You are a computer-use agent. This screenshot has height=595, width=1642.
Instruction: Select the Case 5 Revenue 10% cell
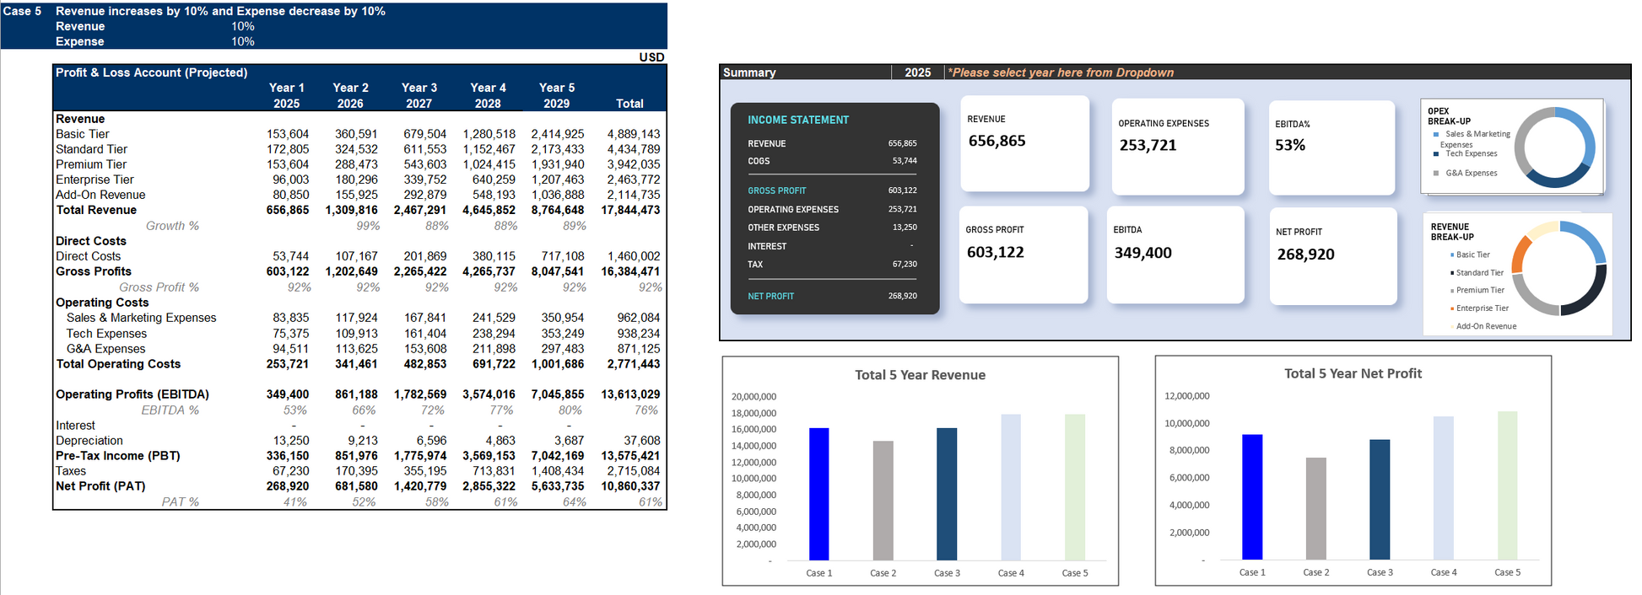243,26
